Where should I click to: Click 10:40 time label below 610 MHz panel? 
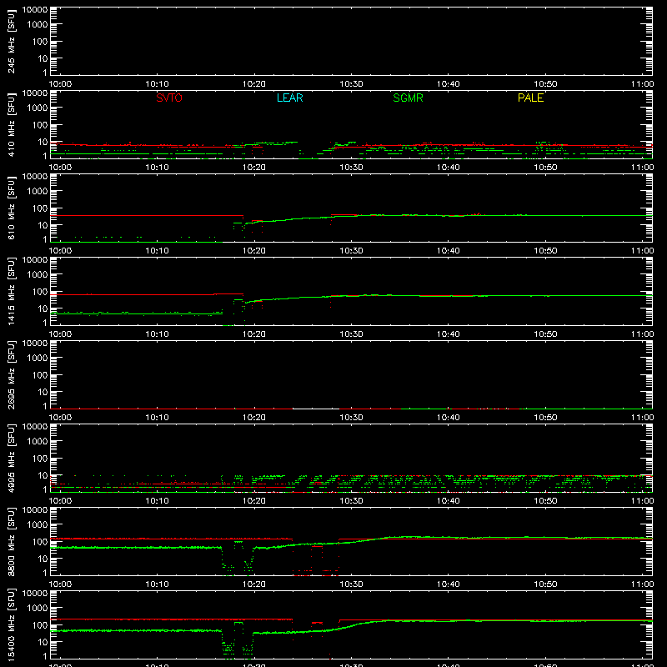pos(448,251)
